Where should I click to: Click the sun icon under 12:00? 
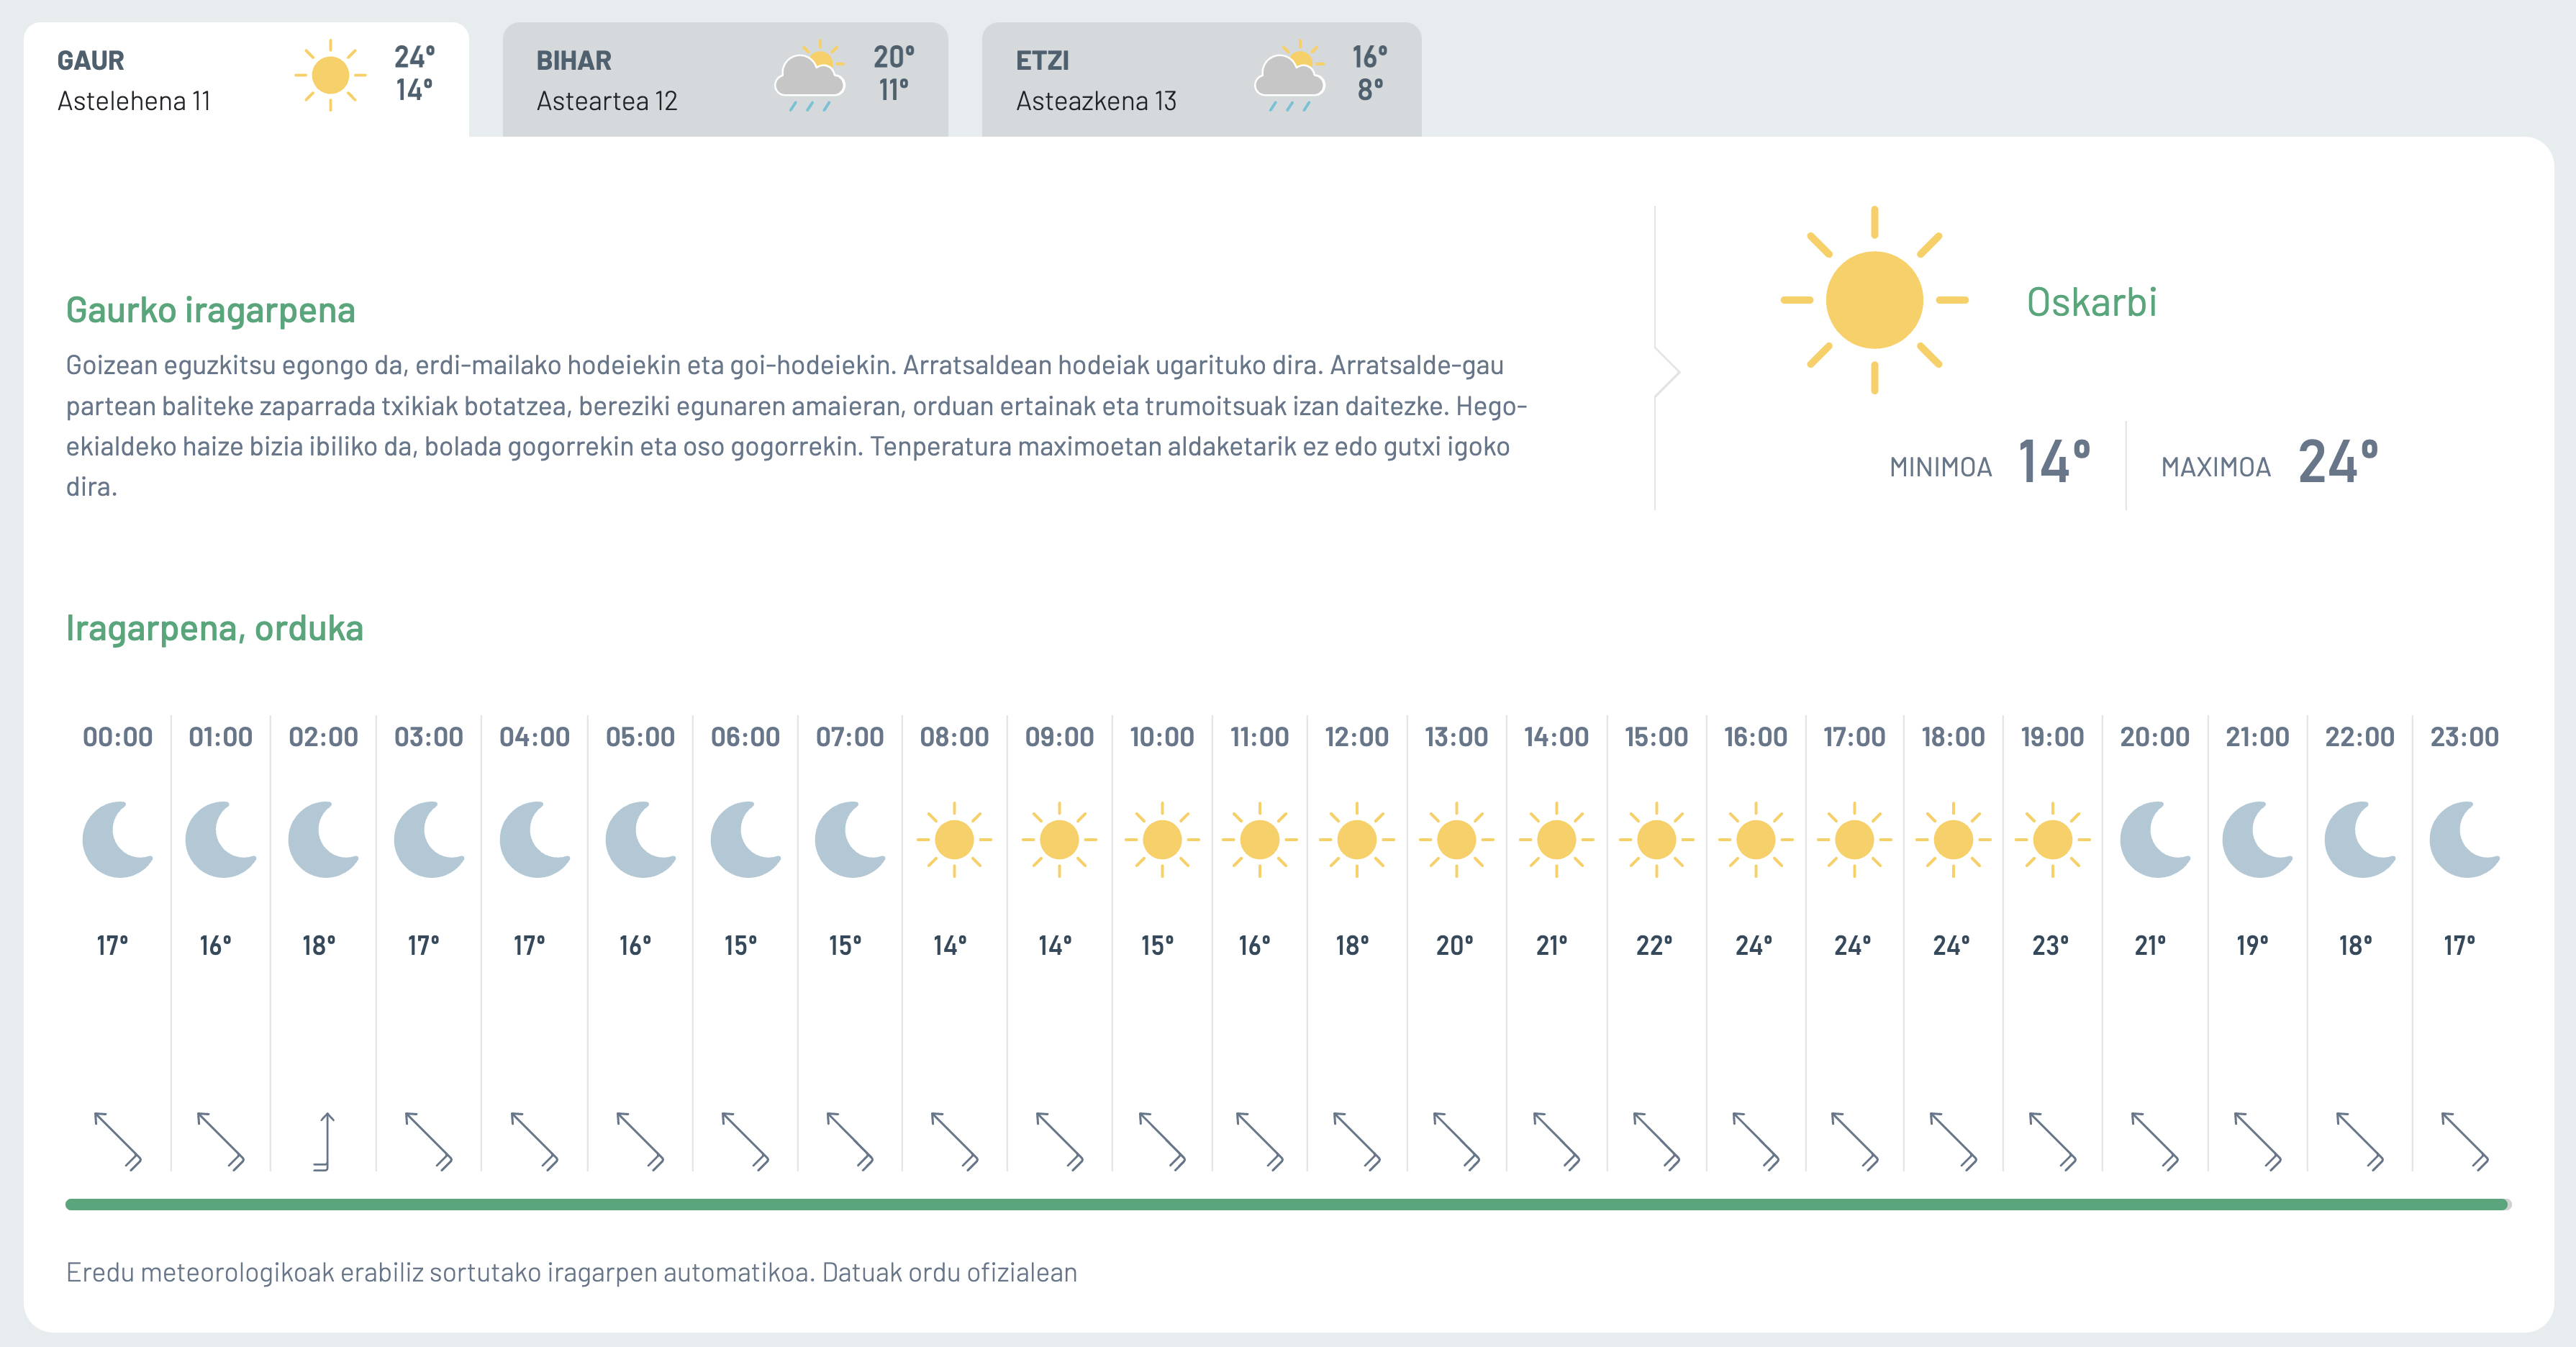[1357, 839]
